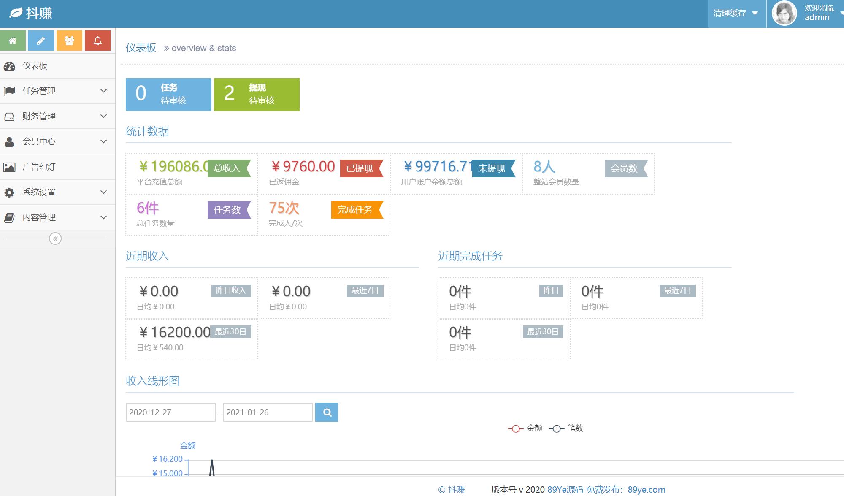Image resolution: width=844 pixels, height=496 pixels.
Task: Open the 任务 待审核 blue tile
Action: 168,95
